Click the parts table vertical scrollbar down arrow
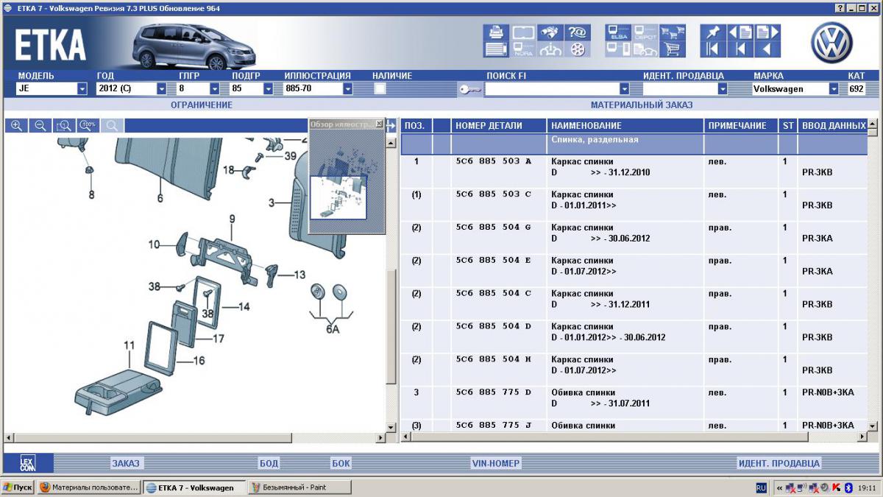The height and width of the screenshot is (497, 883). point(873,426)
